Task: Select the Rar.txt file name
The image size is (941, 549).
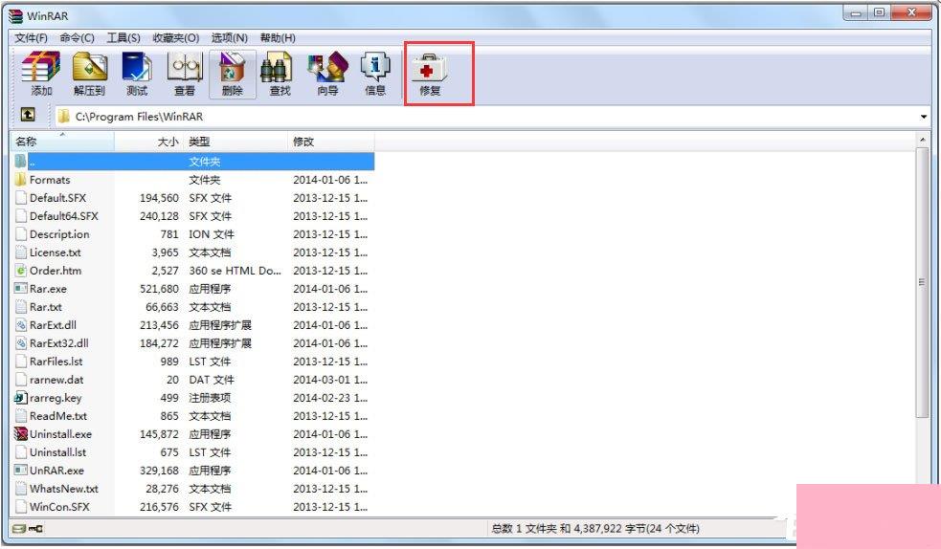Action: [46, 307]
